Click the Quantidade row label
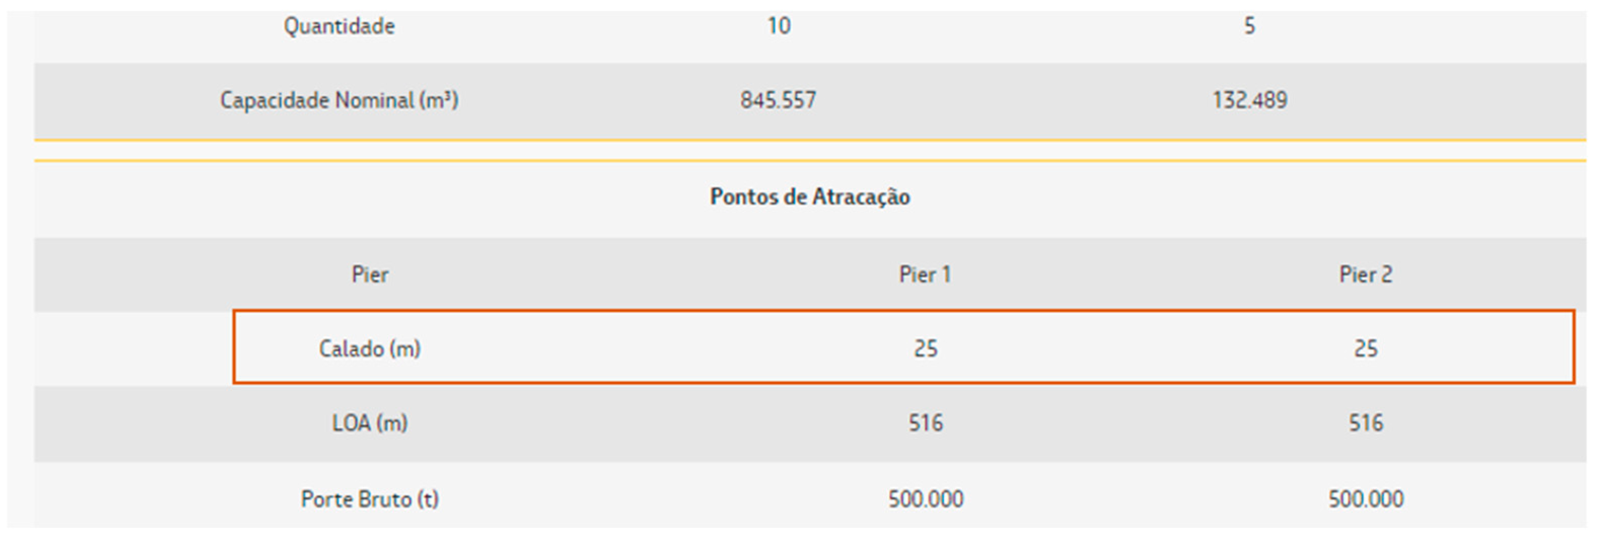This screenshot has width=1599, height=543. tap(339, 26)
